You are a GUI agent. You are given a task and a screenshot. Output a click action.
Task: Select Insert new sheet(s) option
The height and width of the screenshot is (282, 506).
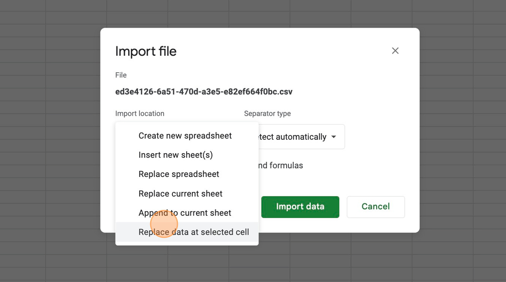(x=176, y=155)
